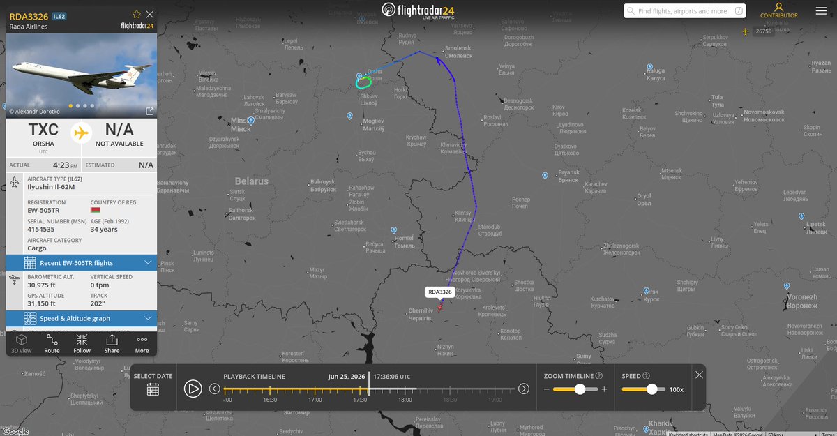Click the Homiel airport pin
The width and height of the screenshot is (837, 436).
[x=394, y=230]
